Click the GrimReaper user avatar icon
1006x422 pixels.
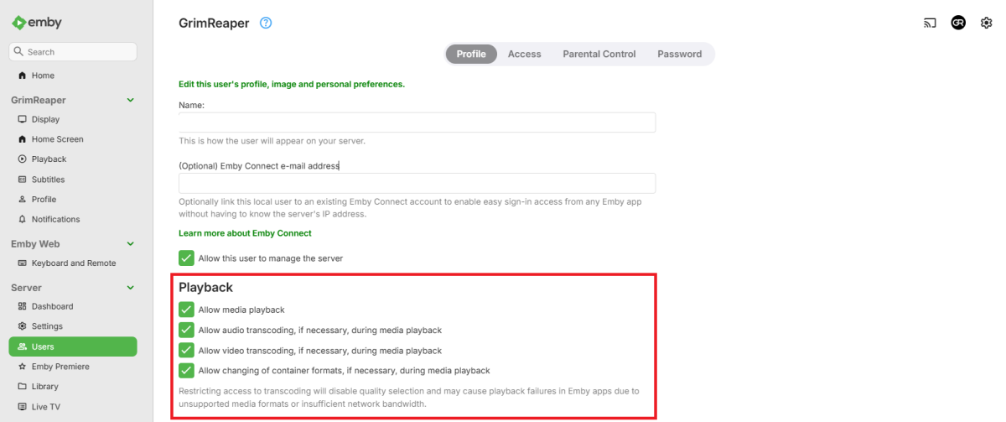[958, 23]
